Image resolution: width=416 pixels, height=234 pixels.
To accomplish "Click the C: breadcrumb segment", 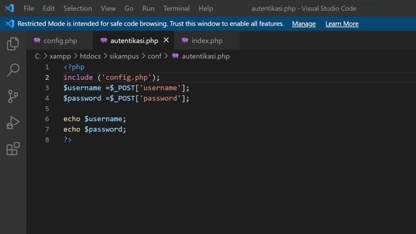I will point(38,57).
